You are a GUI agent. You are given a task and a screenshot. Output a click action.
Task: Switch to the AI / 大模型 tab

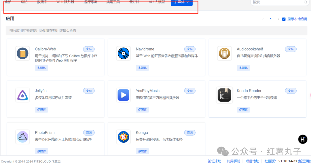tap(157, 2)
